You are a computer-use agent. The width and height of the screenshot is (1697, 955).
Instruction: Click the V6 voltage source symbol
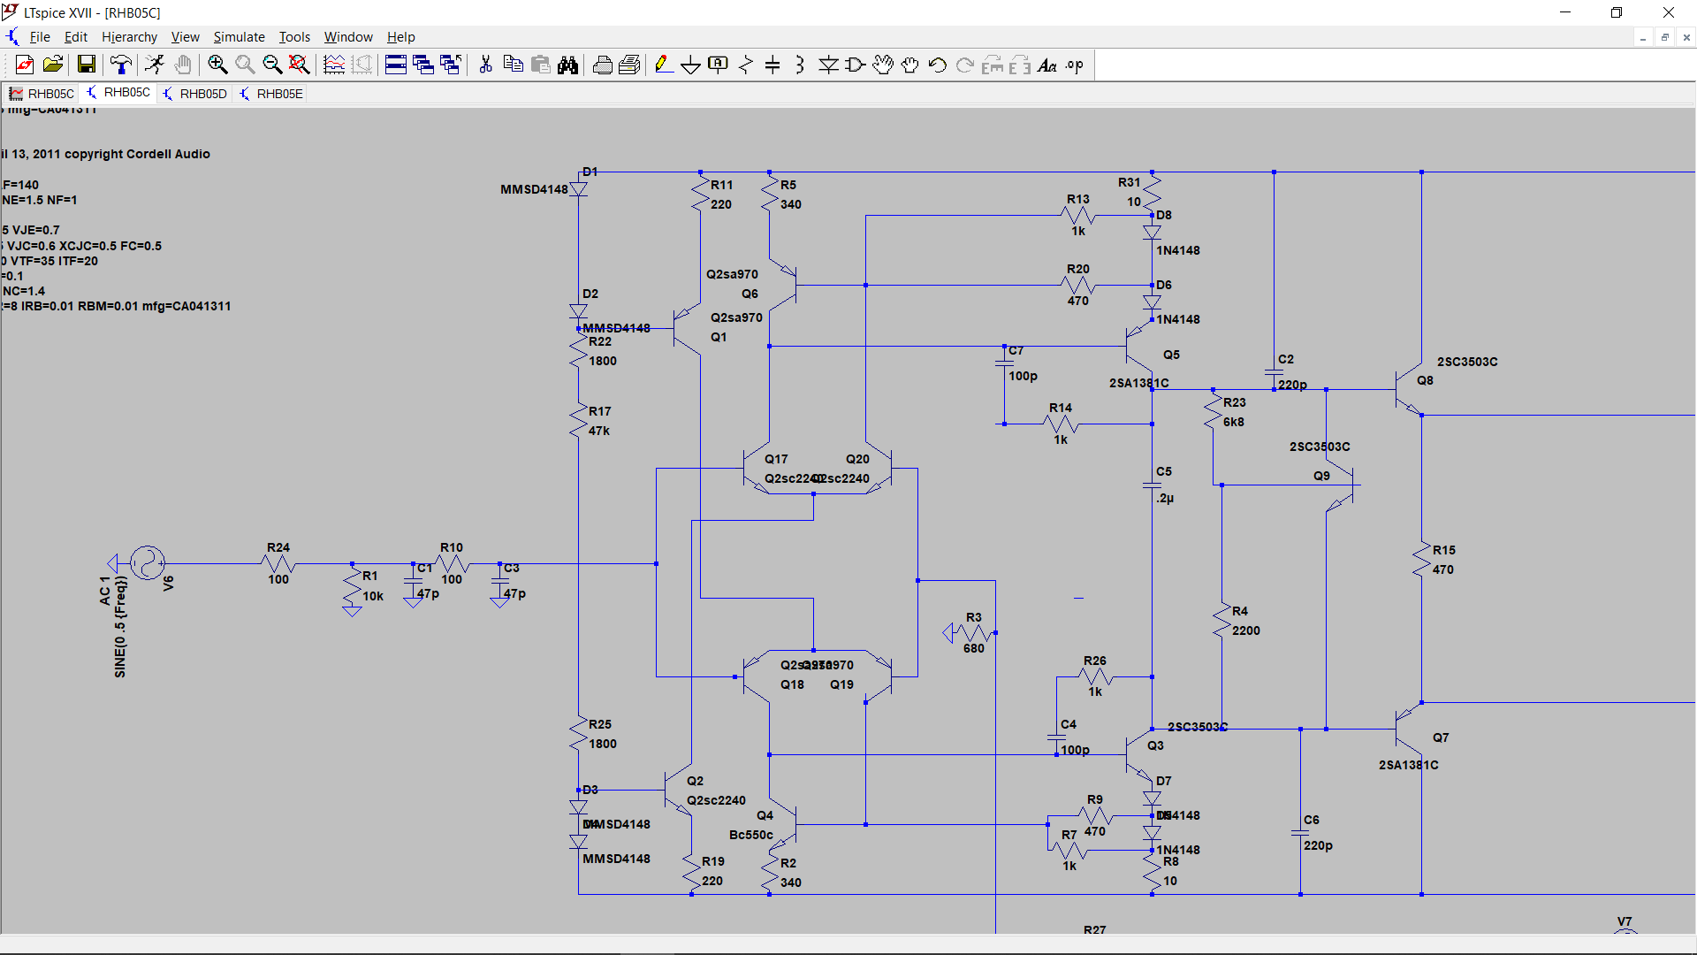point(147,563)
